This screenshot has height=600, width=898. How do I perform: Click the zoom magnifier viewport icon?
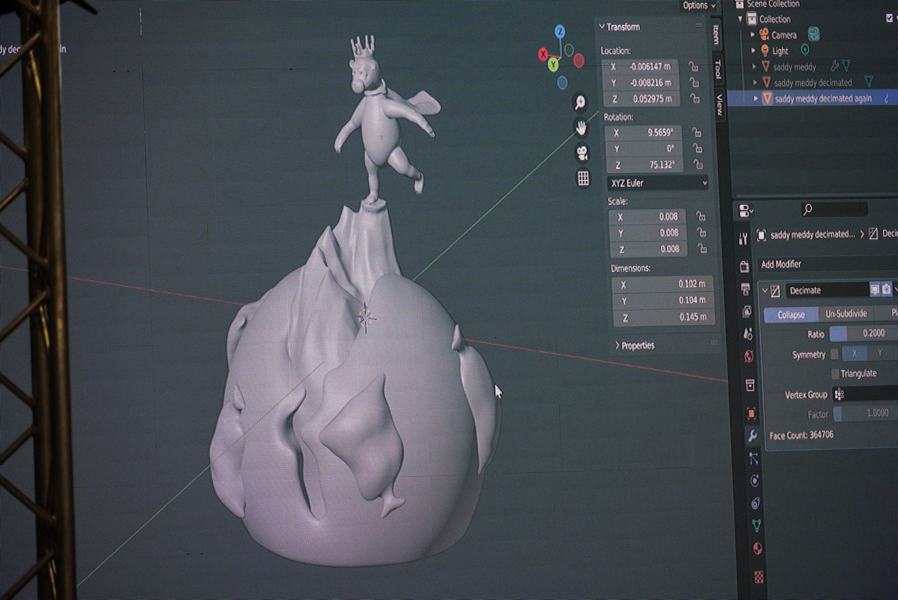[x=580, y=102]
